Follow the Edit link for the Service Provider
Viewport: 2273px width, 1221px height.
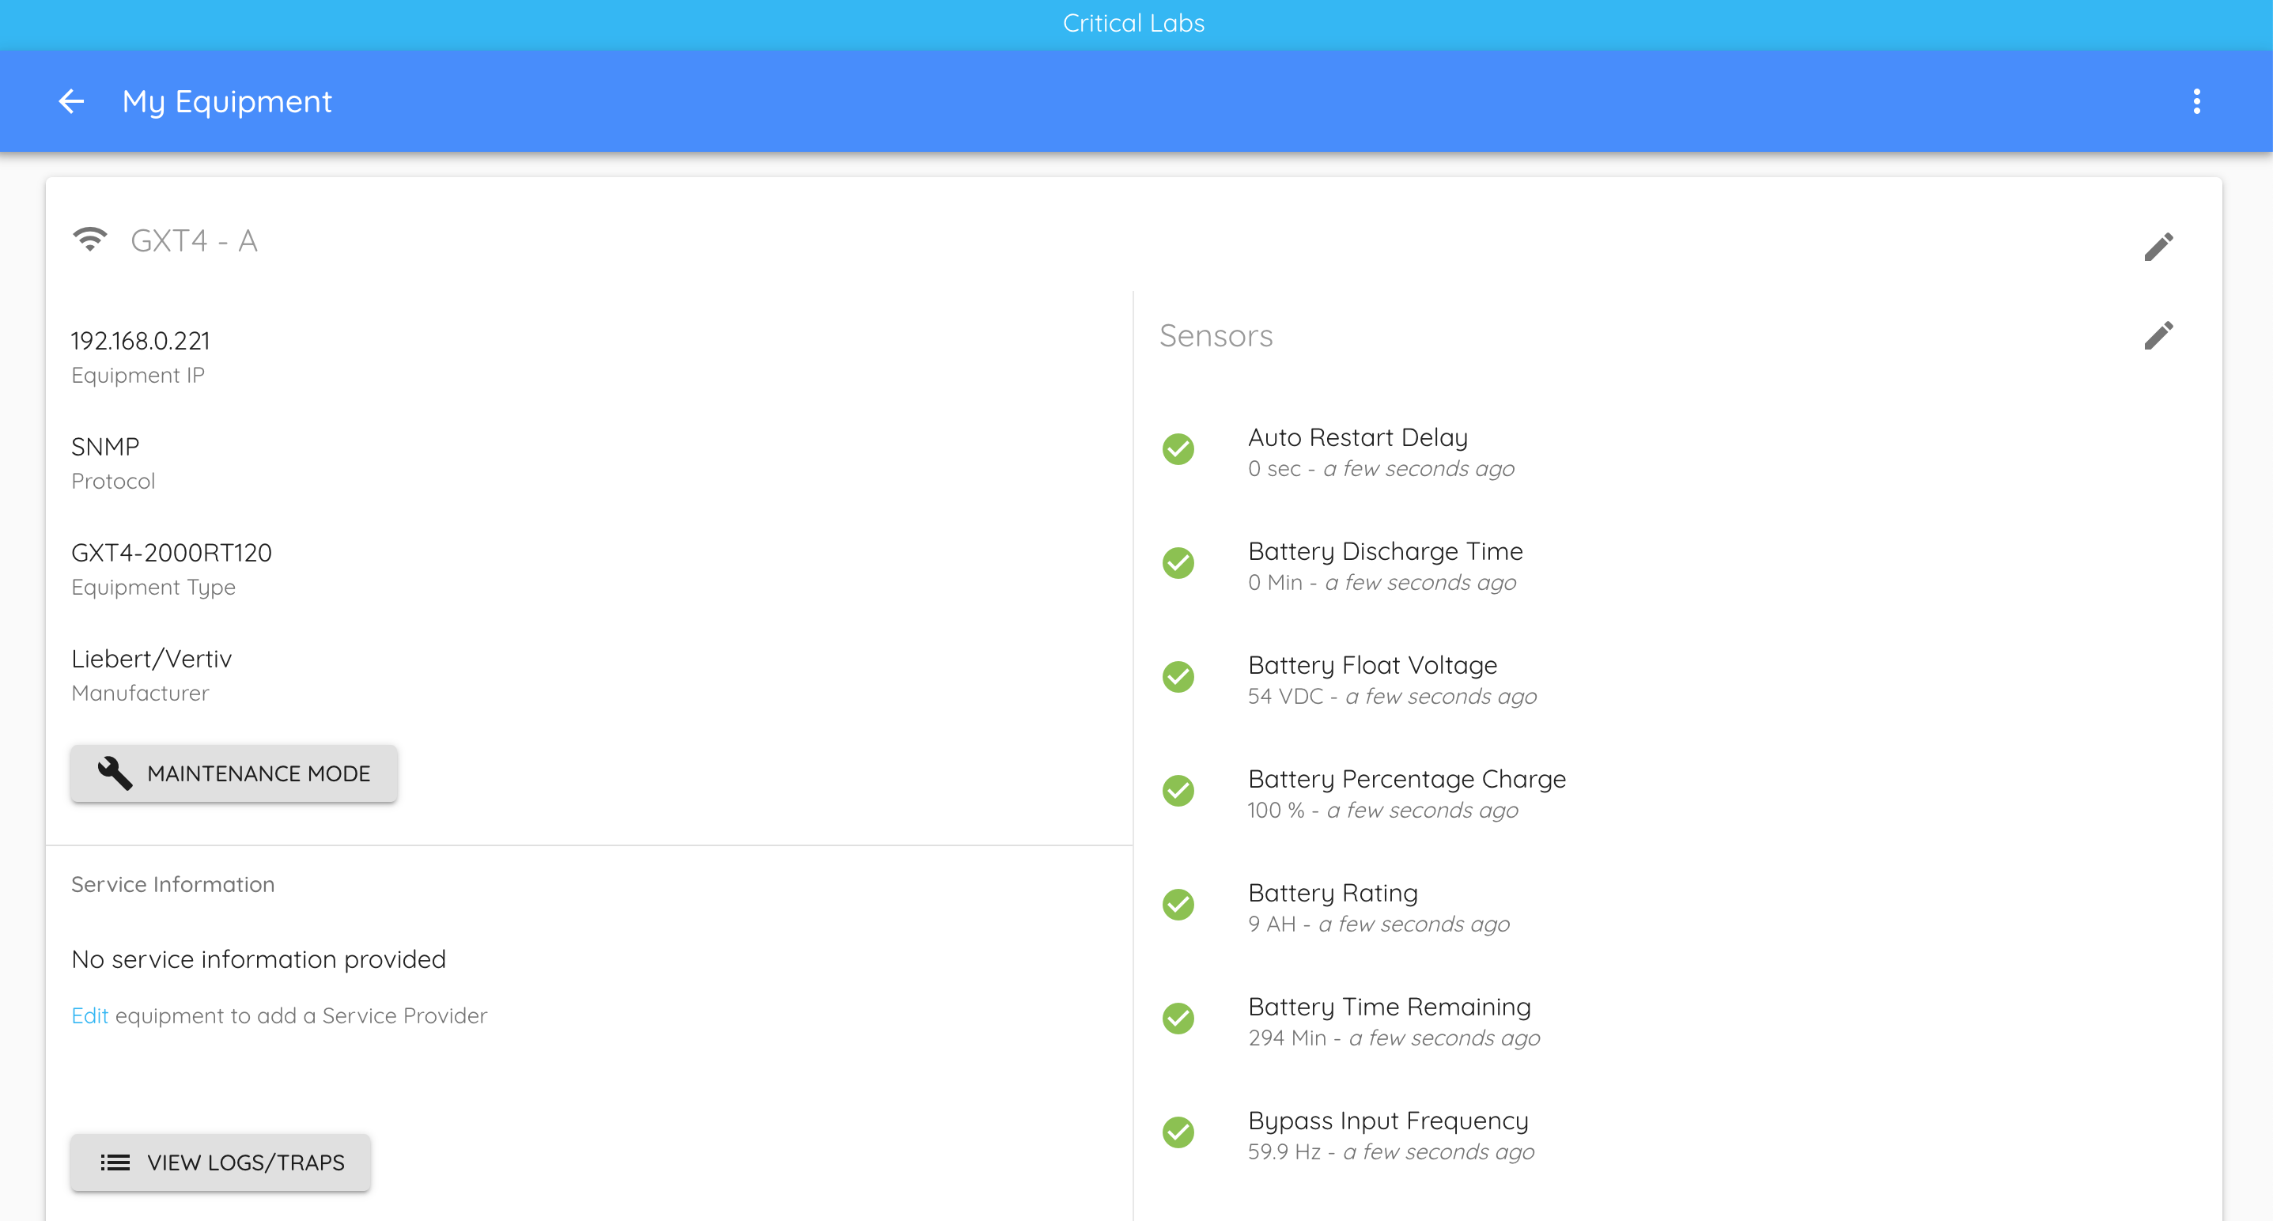pos(89,1016)
